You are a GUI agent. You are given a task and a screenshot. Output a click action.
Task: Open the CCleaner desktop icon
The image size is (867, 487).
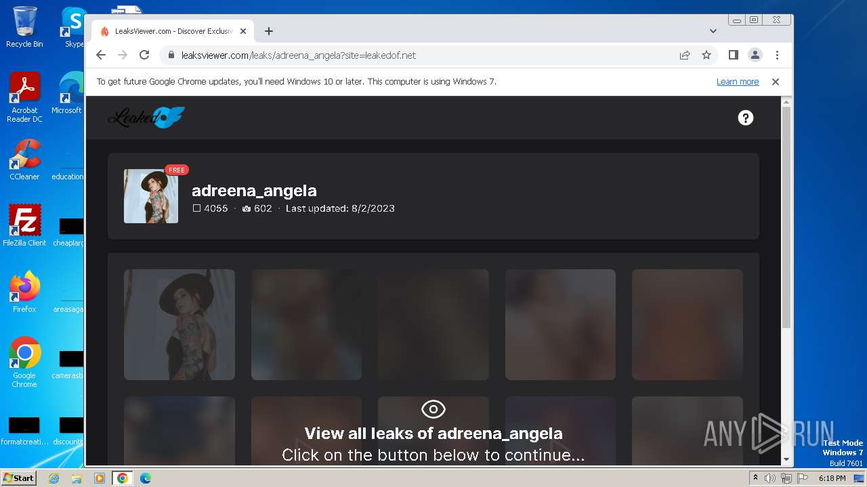(x=24, y=160)
